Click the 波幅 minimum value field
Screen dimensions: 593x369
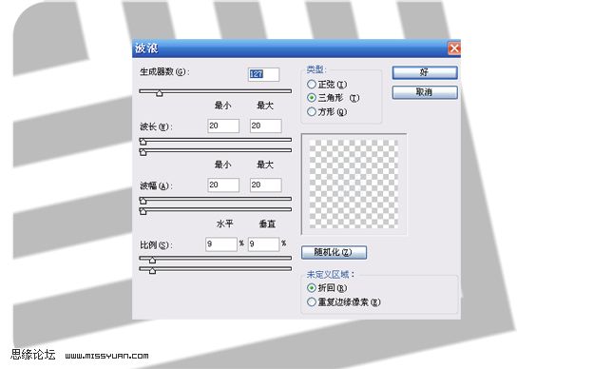[223, 184]
